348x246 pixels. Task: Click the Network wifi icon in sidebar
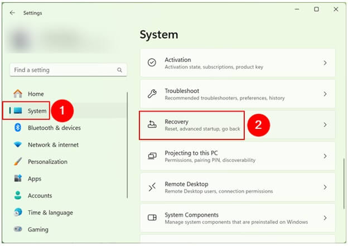tap(18, 144)
